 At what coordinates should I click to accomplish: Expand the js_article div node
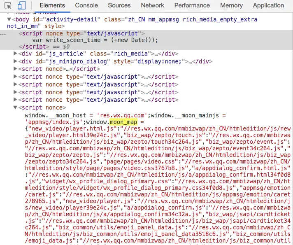point(15,54)
